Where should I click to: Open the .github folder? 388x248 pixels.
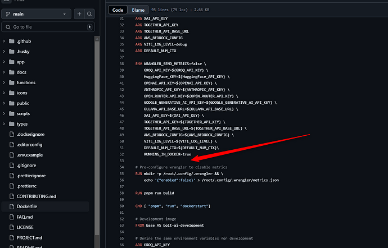24,42
